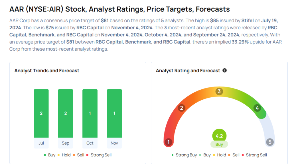Viewport: 292px width, 168px height.
Task: Click the info icon beside Analyst Rating and Forecast
Action: (x=225, y=70)
